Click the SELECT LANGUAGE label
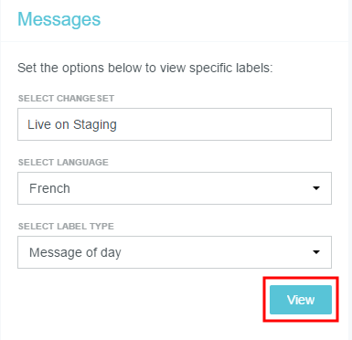Image resolution: width=352 pixels, height=340 pixels. (63, 163)
